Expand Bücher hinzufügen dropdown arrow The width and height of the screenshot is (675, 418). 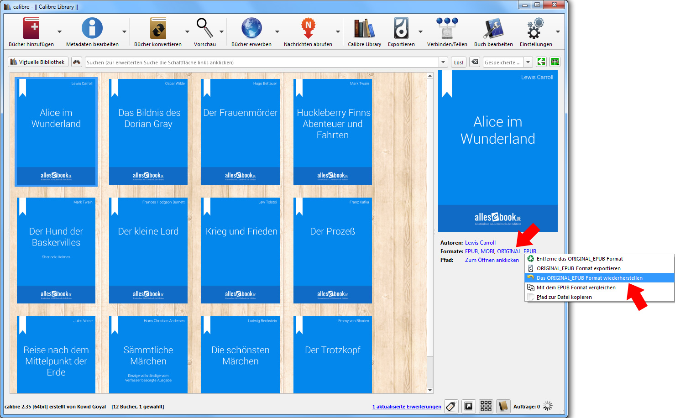click(59, 31)
